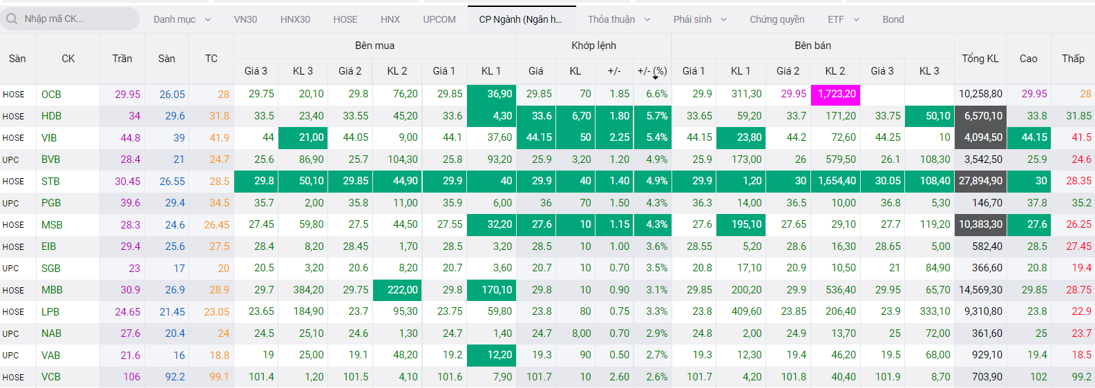Open the UPCOM tab
This screenshot has width=1095, height=388.
[x=439, y=19]
